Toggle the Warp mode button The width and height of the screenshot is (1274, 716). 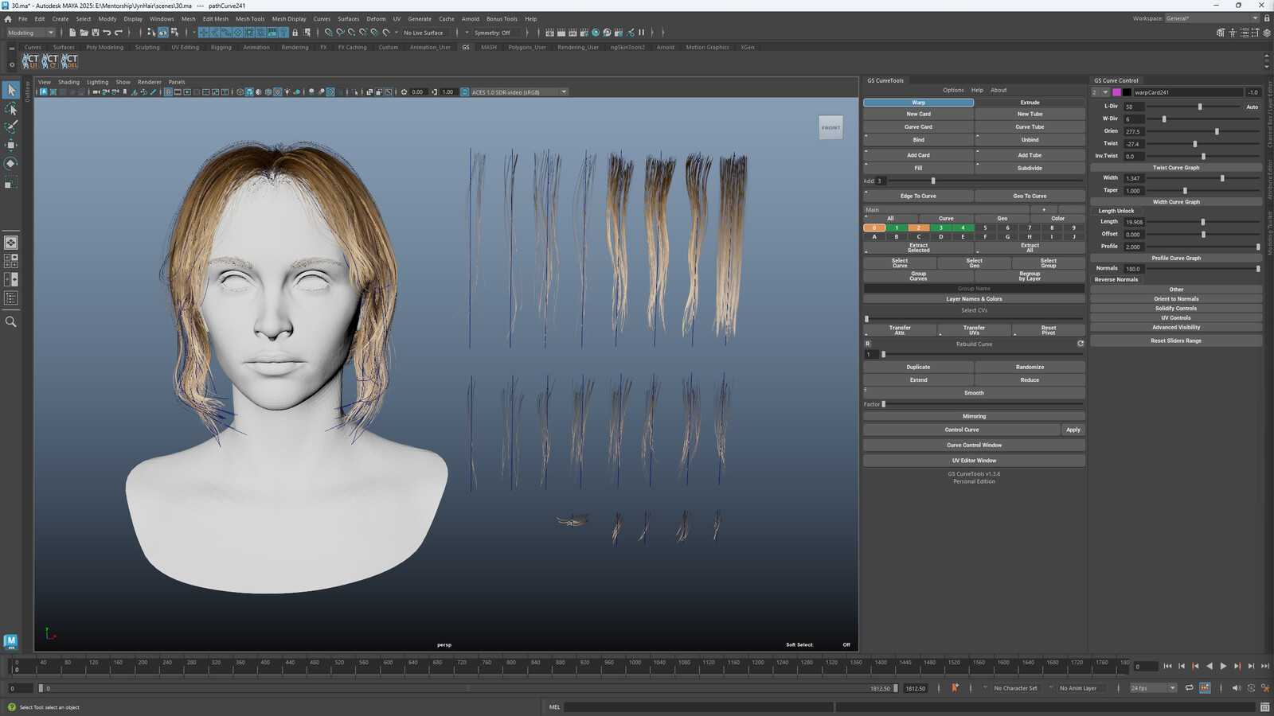(x=918, y=103)
